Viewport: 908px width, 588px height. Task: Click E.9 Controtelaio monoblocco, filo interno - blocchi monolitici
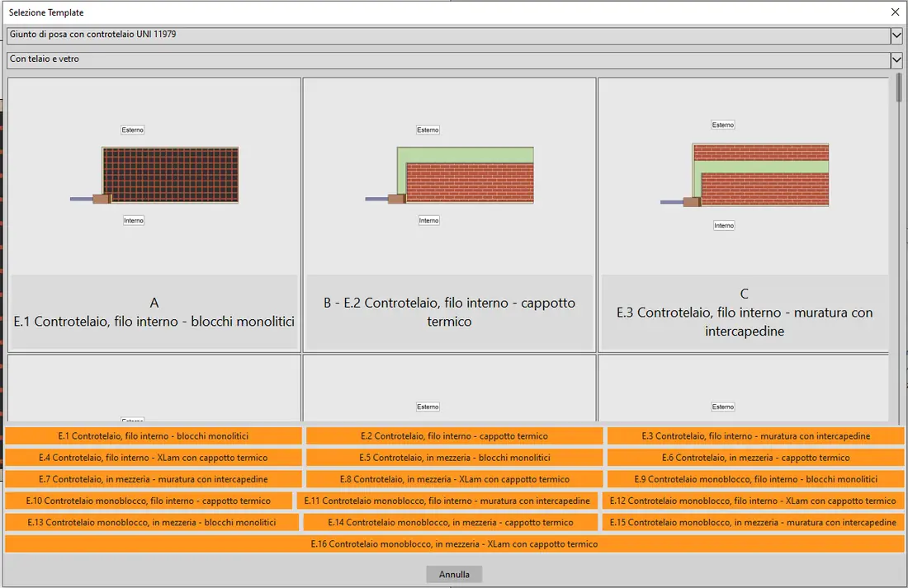tap(755, 479)
